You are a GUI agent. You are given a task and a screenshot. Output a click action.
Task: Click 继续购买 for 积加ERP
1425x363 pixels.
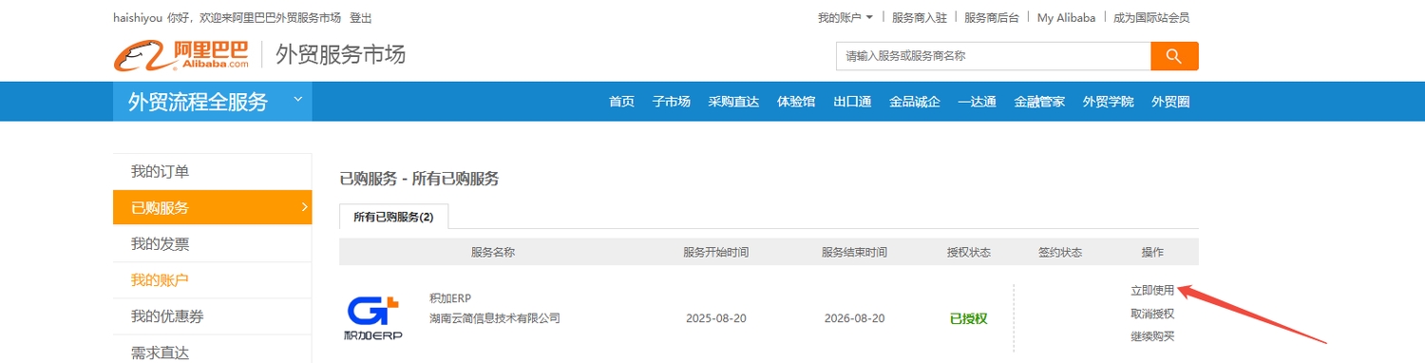pos(1152,336)
